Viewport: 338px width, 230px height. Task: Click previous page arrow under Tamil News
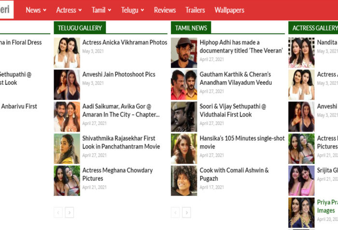click(x=175, y=212)
